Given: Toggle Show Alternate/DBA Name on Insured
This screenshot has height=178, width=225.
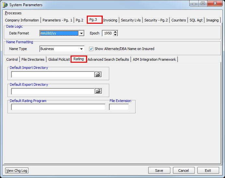Looking at the screenshot, I should (x=91, y=49).
